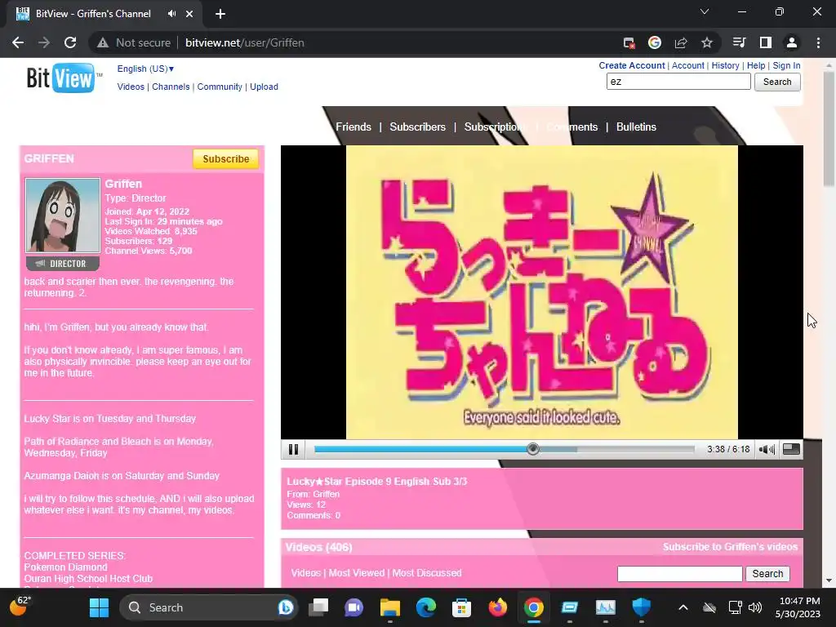Open the Help link
Viewport: 836px width, 627px height.
[x=755, y=65]
